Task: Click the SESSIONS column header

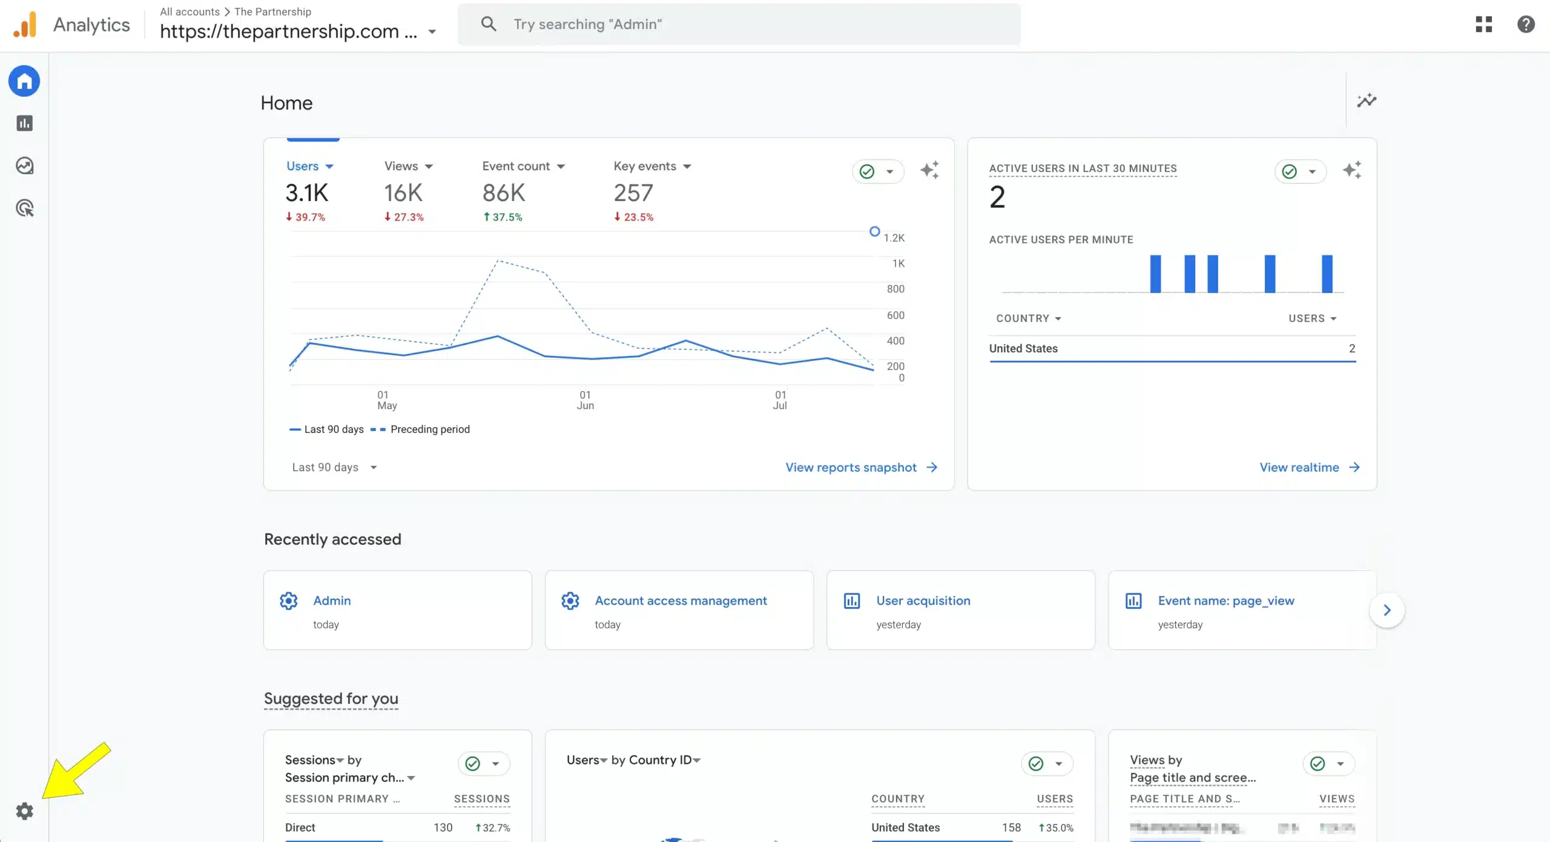Action: click(x=482, y=799)
